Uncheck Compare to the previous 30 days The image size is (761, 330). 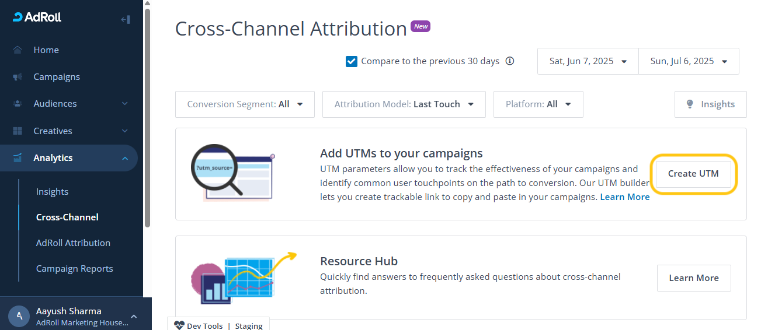click(x=352, y=61)
